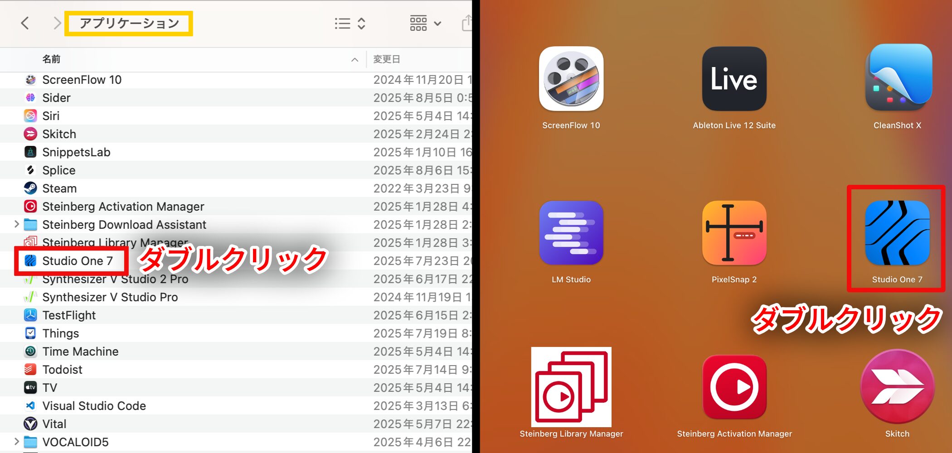Open Steinberg Library Manager Launchpad icon

coord(571,387)
